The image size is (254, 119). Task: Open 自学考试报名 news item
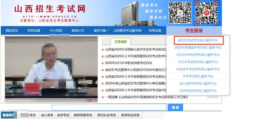tap(136, 77)
